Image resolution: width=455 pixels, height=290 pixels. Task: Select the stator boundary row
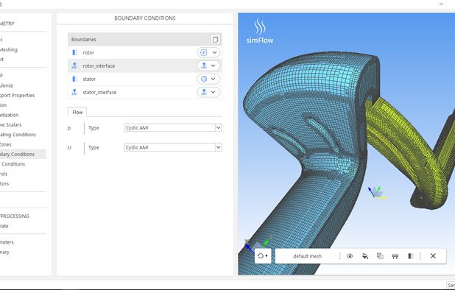(x=145, y=79)
